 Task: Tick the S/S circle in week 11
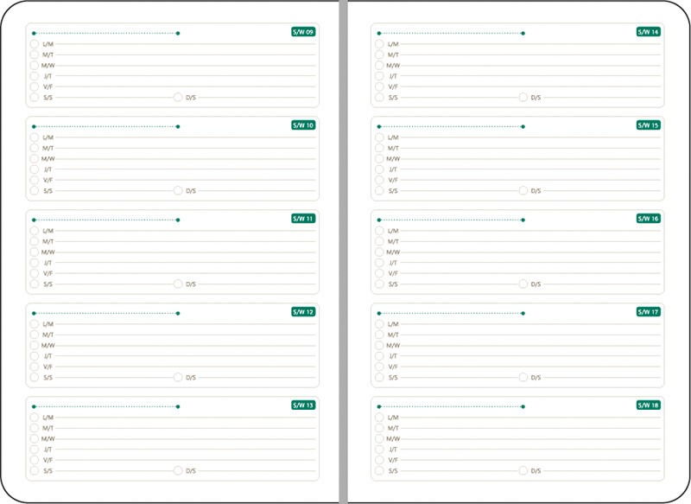tap(35, 284)
